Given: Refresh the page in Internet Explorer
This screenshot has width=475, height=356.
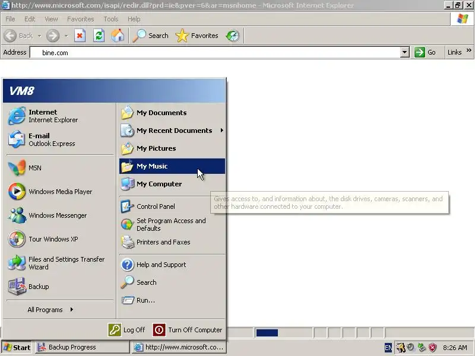Looking at the screenshot, I should tap(99, 36).
